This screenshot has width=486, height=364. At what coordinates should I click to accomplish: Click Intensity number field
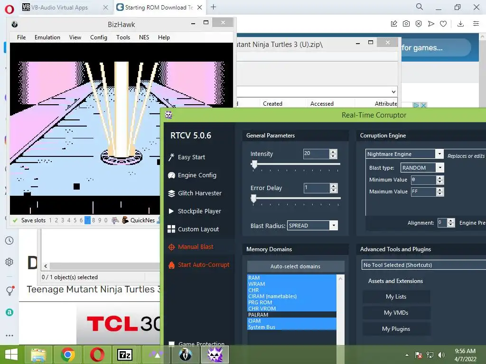[317, 154]
